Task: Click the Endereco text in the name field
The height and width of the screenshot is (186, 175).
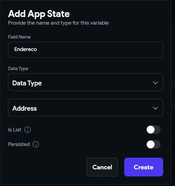Action: coord(26,49)
